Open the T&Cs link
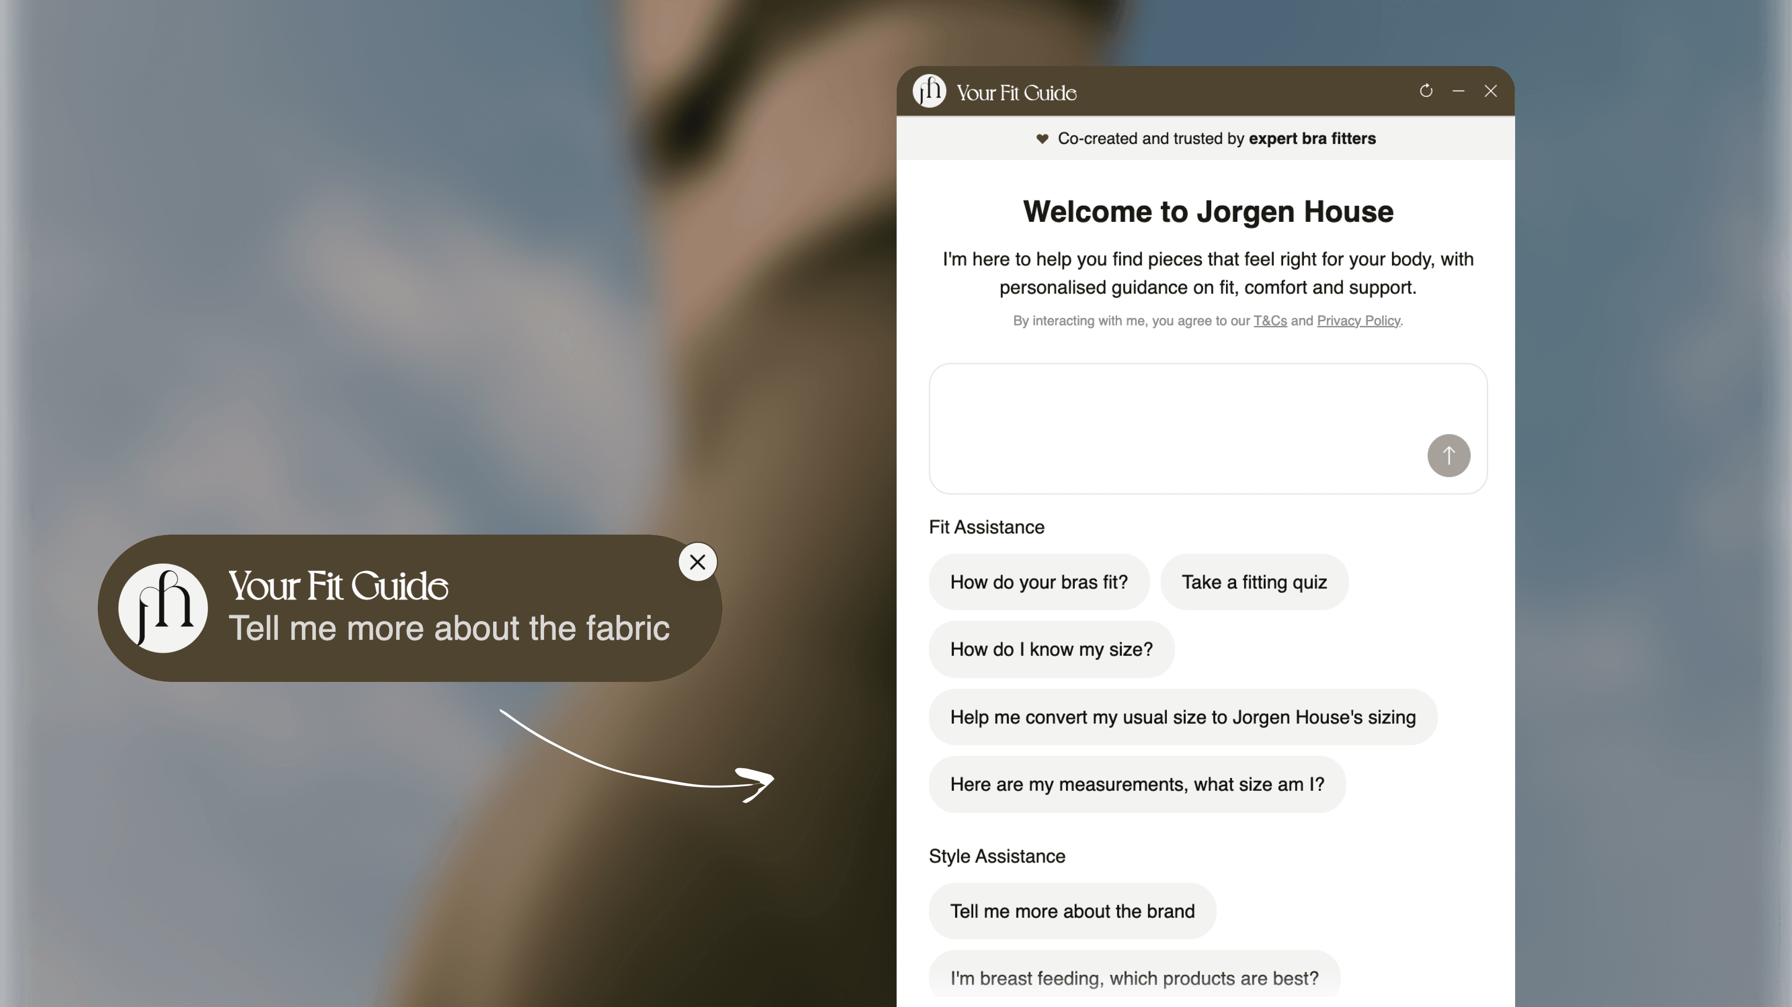1792x1007 pixels. click(1270, 320)
